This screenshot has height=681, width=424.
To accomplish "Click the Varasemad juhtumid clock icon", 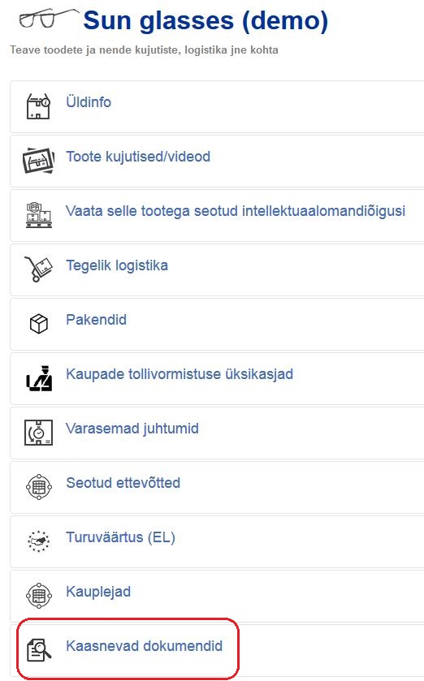I will (x=39, y=433).
